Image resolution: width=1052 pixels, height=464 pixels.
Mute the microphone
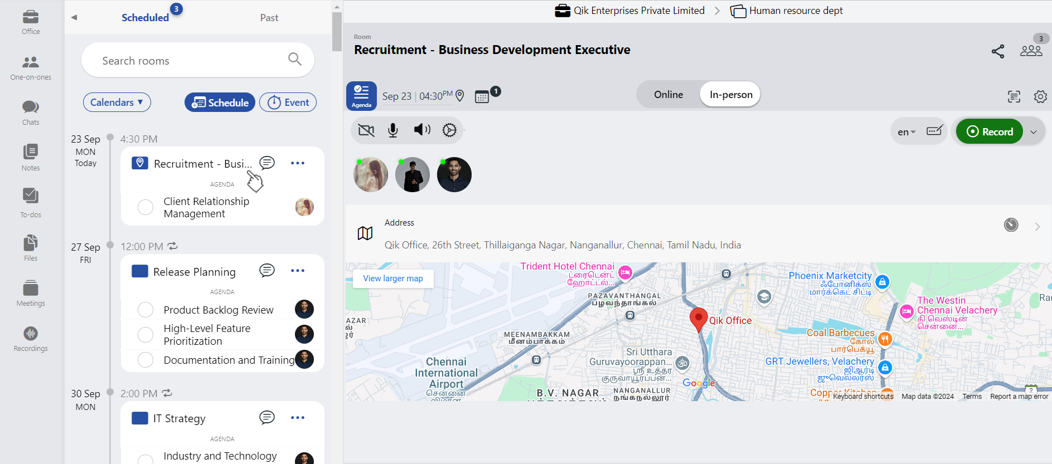tap(393, 130)
